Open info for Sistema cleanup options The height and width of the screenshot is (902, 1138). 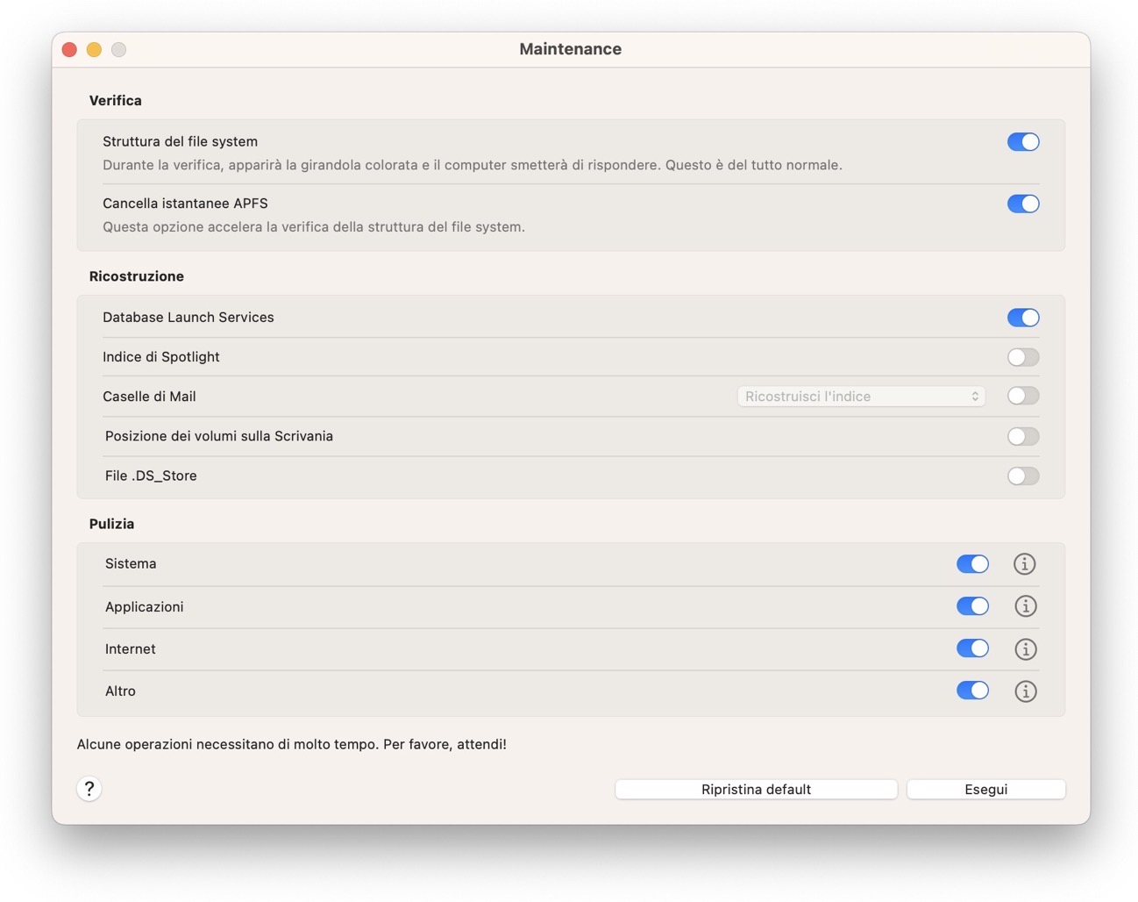[x=1025, y=564]
